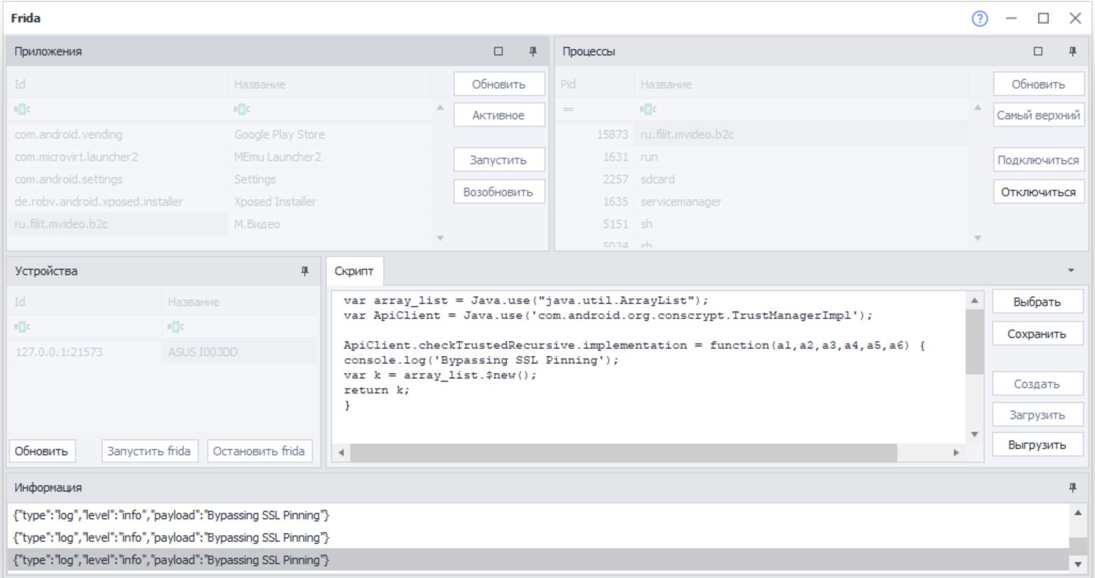Pin the Информация panel
Image resolution: width=1095 pixels, height=578 pixels.
(1072, 488)
